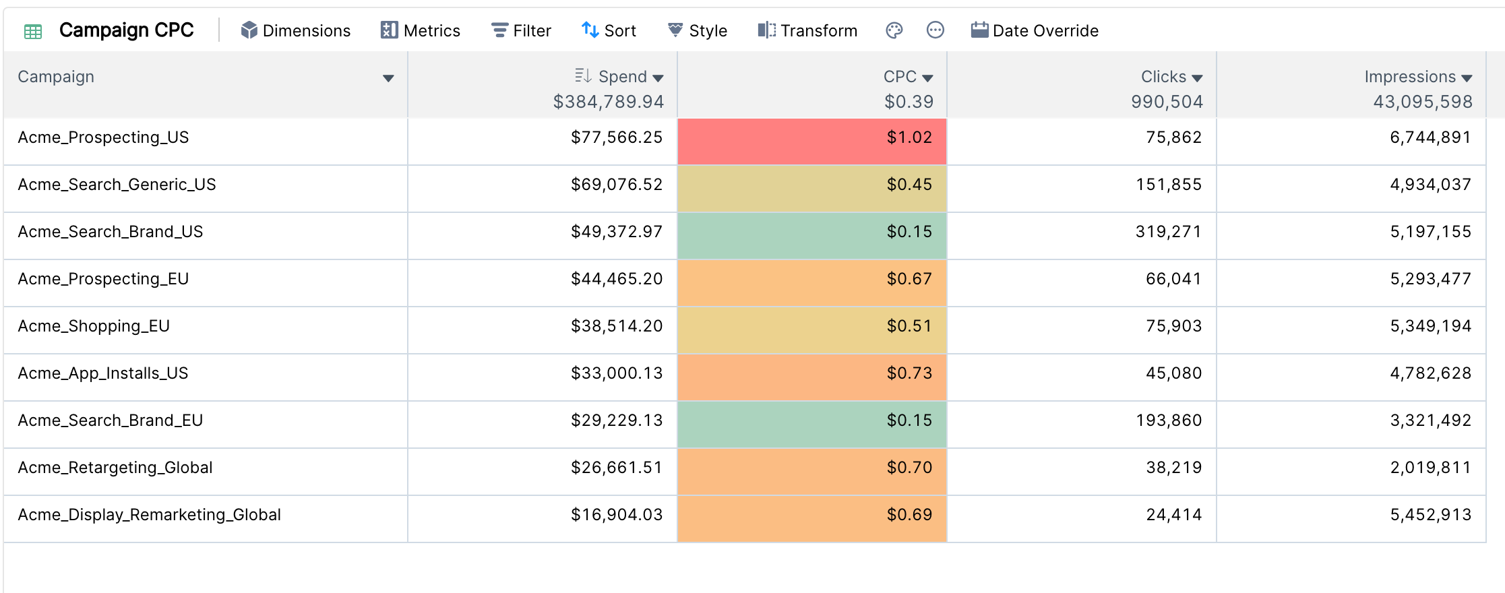1505x593 pixels.
Task: Select the Acme_Prospecting_US campaign row
Action: click(x=745, y=142)
